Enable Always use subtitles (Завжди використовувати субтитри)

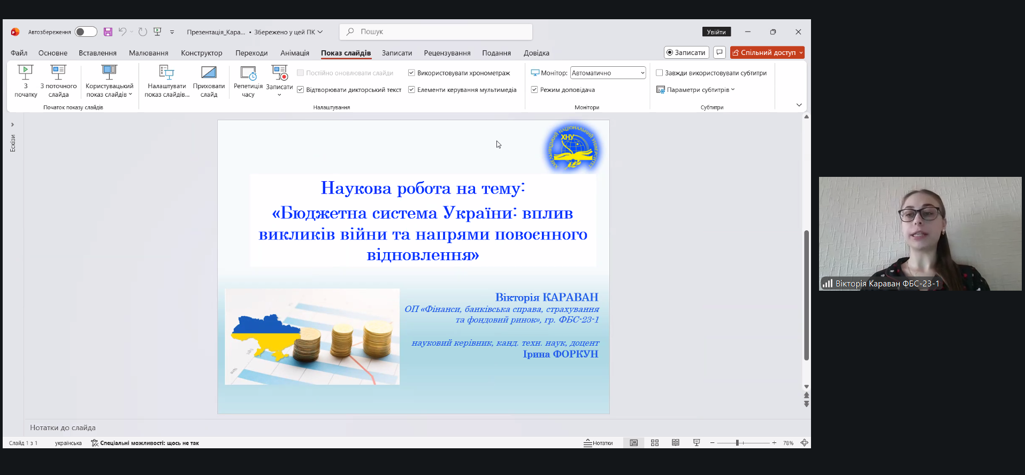coord(660,73)
